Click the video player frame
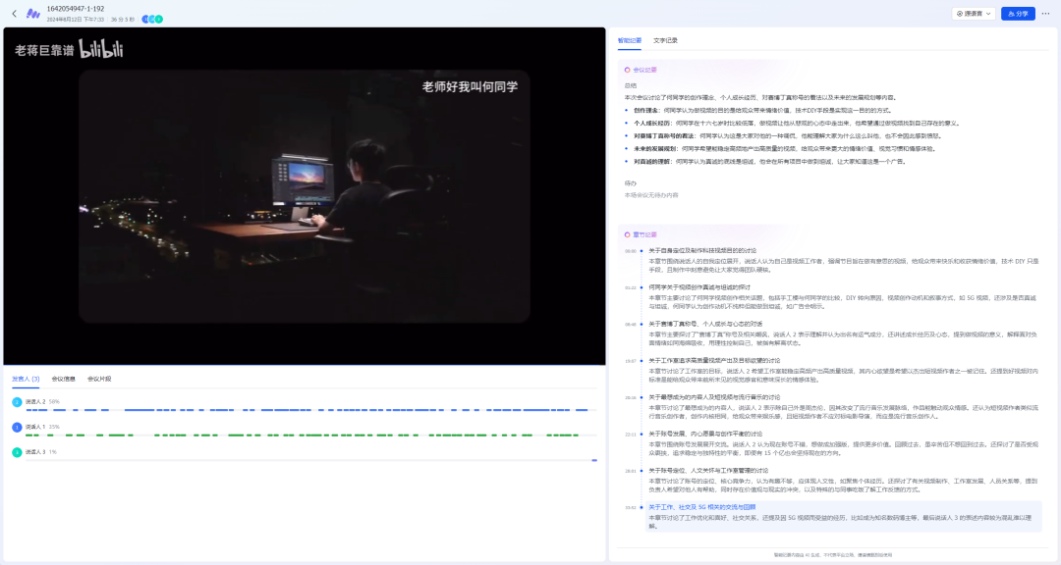Screen dimensions: 1061x565 (305, 196)
